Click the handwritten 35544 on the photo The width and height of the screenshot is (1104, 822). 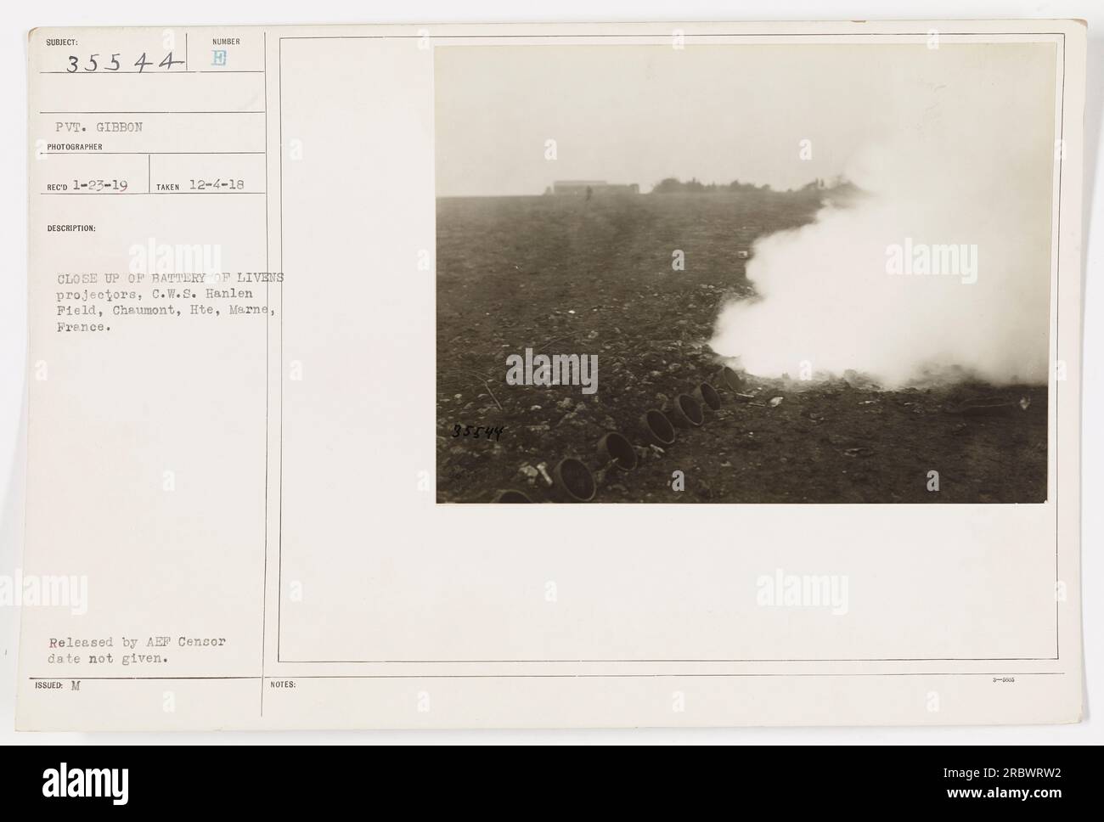478,431
